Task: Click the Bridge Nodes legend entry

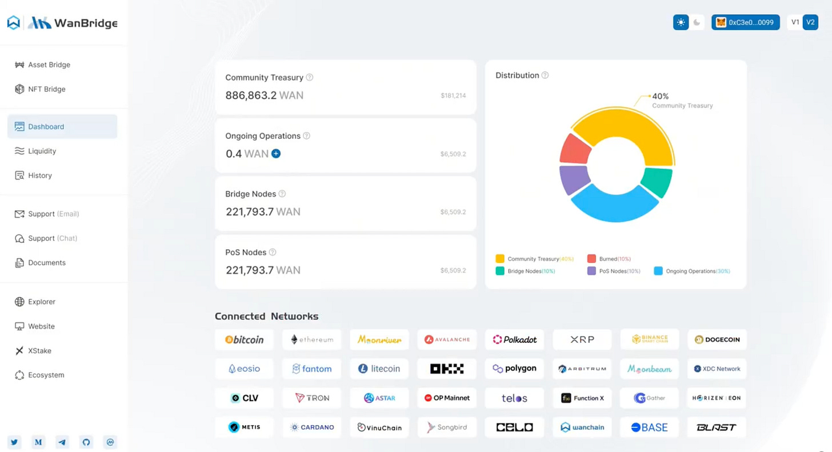Action: [x=526, y=271]
